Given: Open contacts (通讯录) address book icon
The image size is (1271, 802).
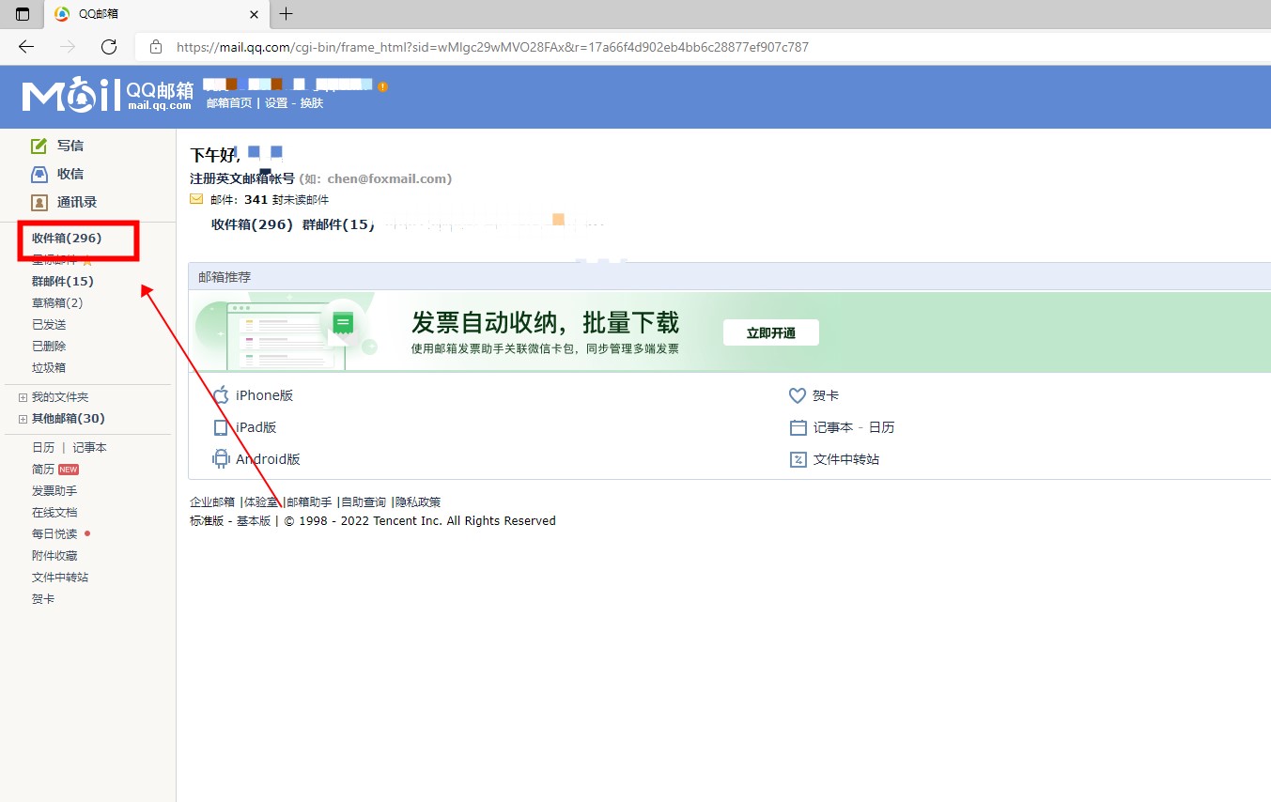Looking at the screenshot, I should click(x=39, y=202).
